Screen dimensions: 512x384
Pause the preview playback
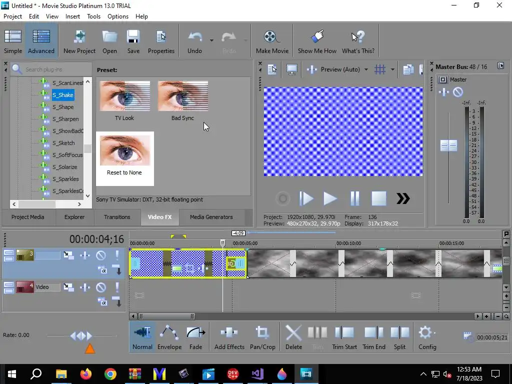point(354,198)
